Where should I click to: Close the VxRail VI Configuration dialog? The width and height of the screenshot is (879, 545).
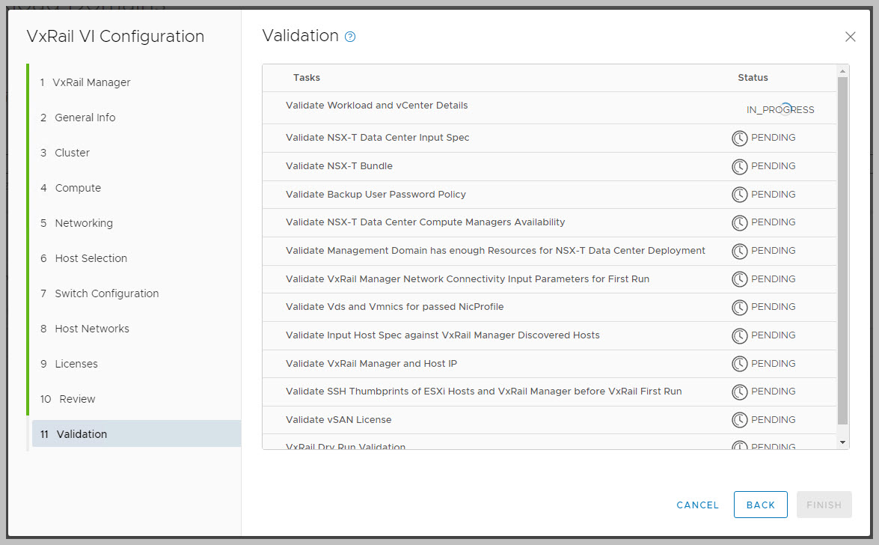pyautogui.click(x=850, y=37)
